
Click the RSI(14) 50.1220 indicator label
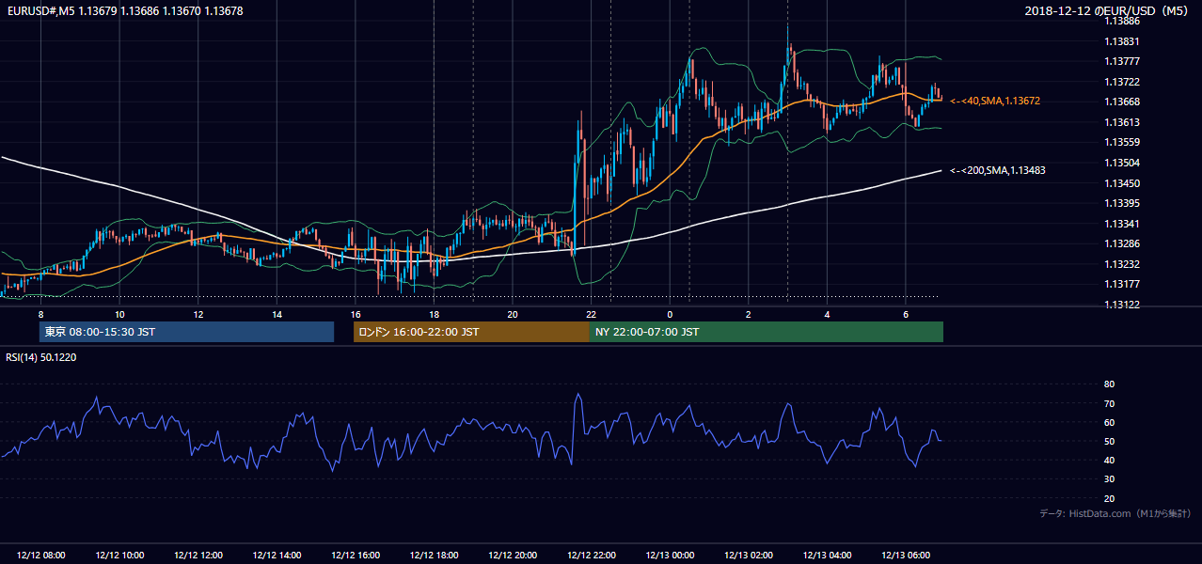[x=42, y=357]
